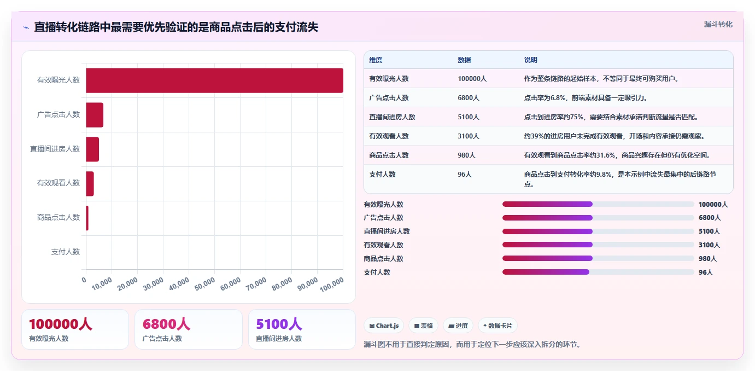The image size is (755, 371).
Task: Open the 5100人 直播间进房人数 data card
Action: coord(302,329)
